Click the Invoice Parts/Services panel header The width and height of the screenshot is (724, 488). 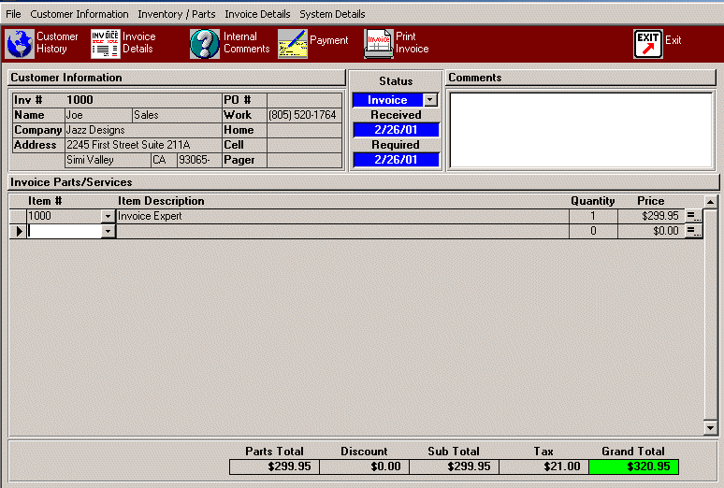pos(364,182)
